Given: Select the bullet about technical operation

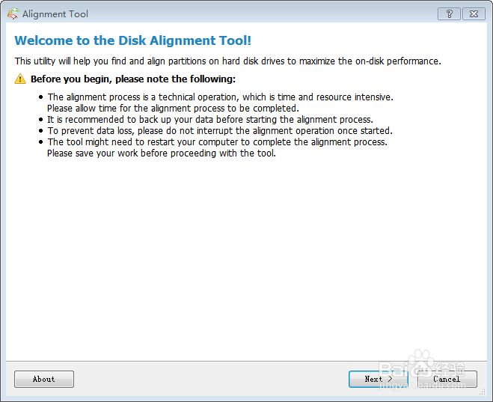Looking at the screenshot, I should click(220, 97).
